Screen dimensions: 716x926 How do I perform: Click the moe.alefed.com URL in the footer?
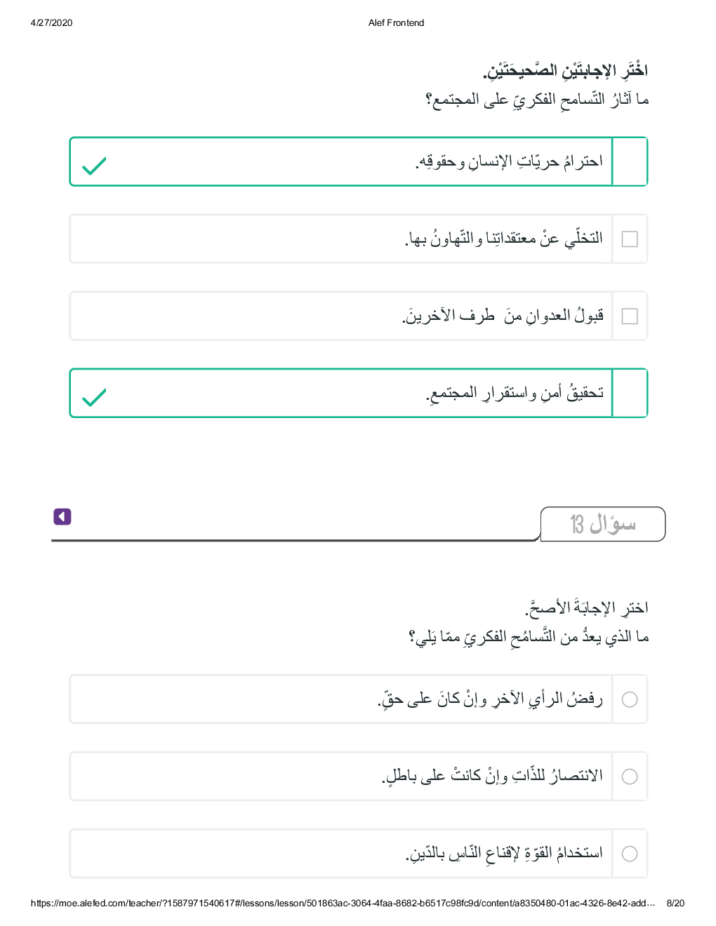(343, 904)
